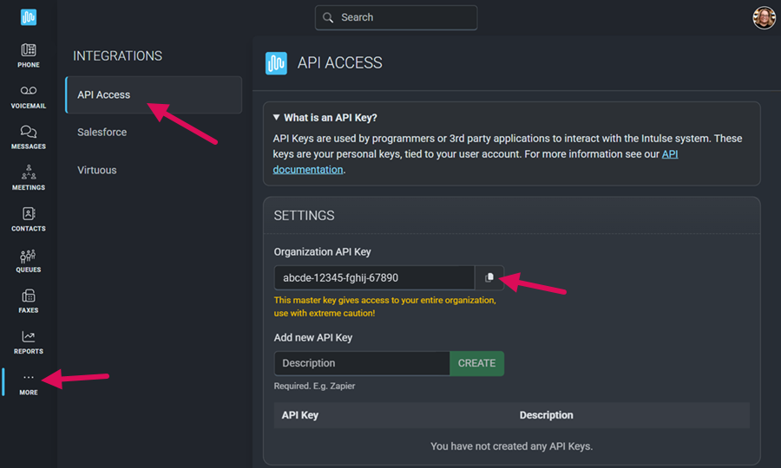Open the Phone section in sidebar
This screenshot has height=468, width=781.
(x=29, y=55)
